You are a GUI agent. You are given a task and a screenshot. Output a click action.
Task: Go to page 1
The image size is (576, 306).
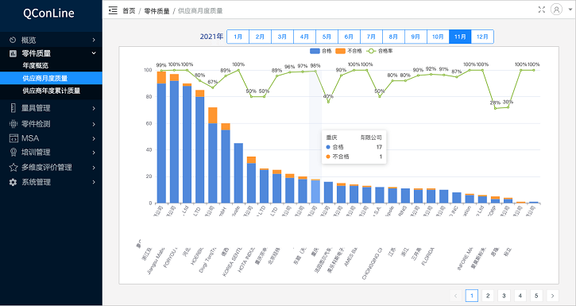(x=472, y=296)
